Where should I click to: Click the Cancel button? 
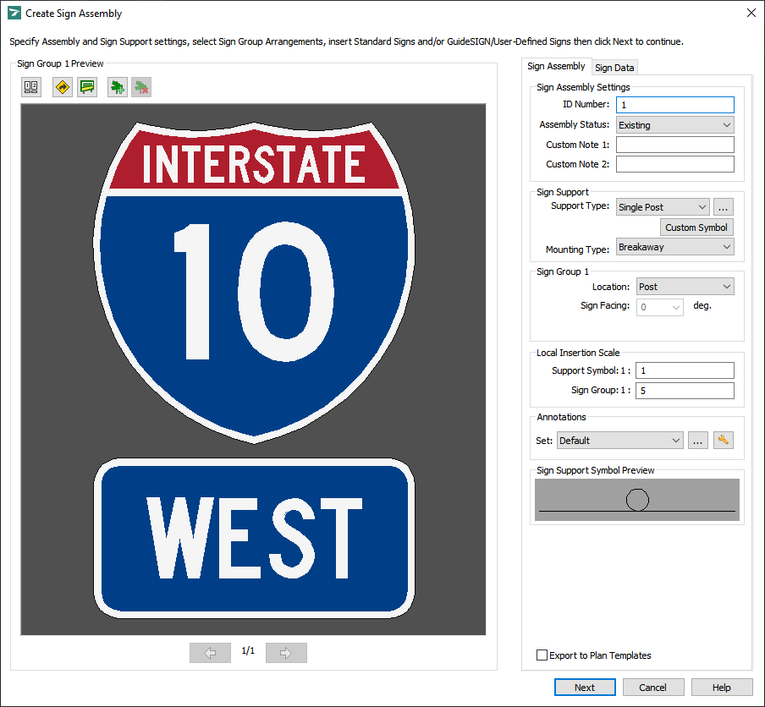coord(652,687)
